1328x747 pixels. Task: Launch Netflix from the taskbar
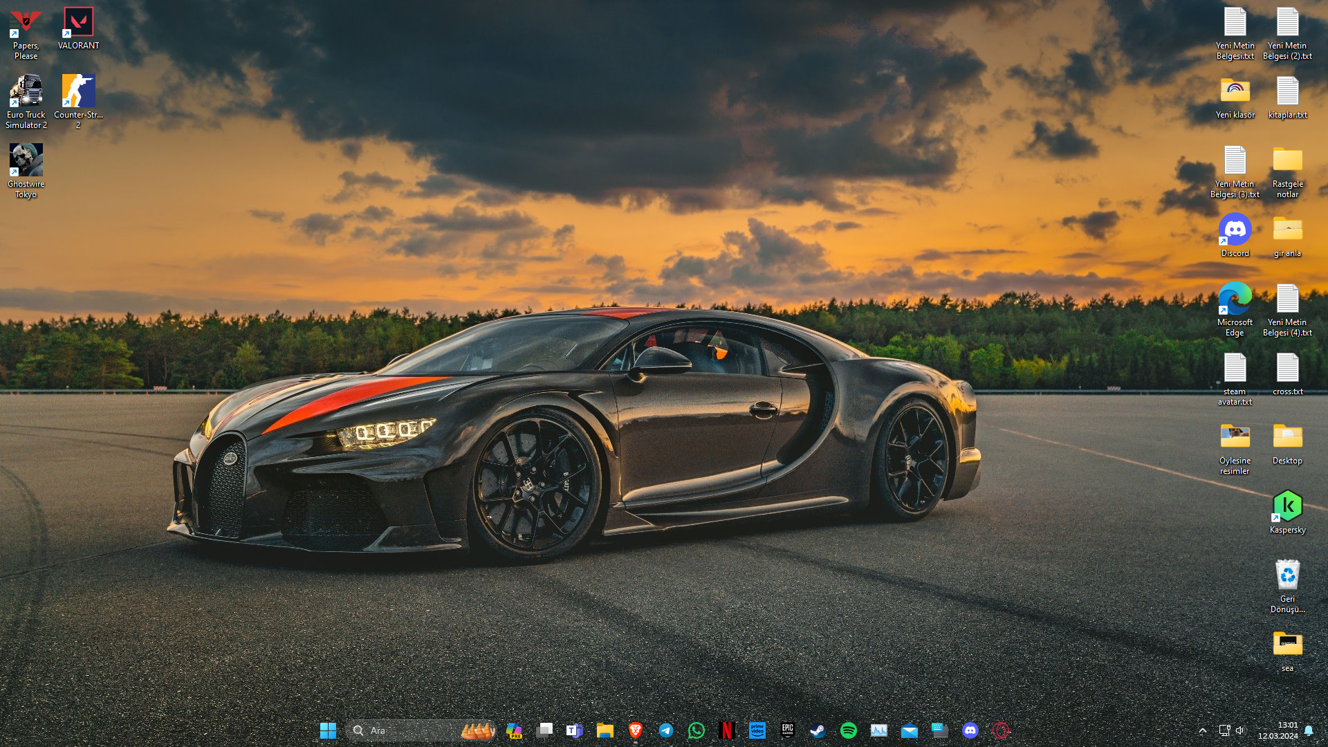[727, 730]
